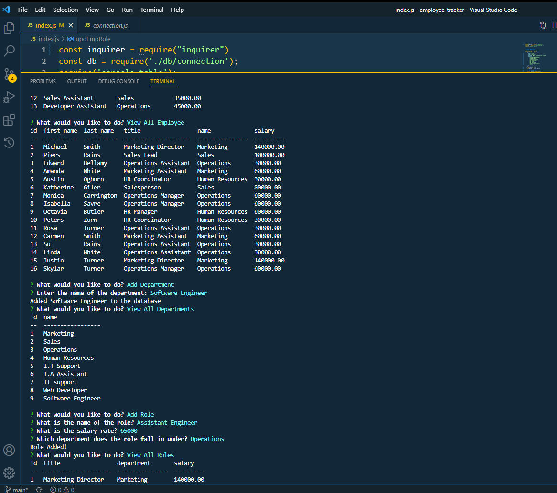
Task: Click 'View All Departments' answer text
Action: tap(160, 309)
